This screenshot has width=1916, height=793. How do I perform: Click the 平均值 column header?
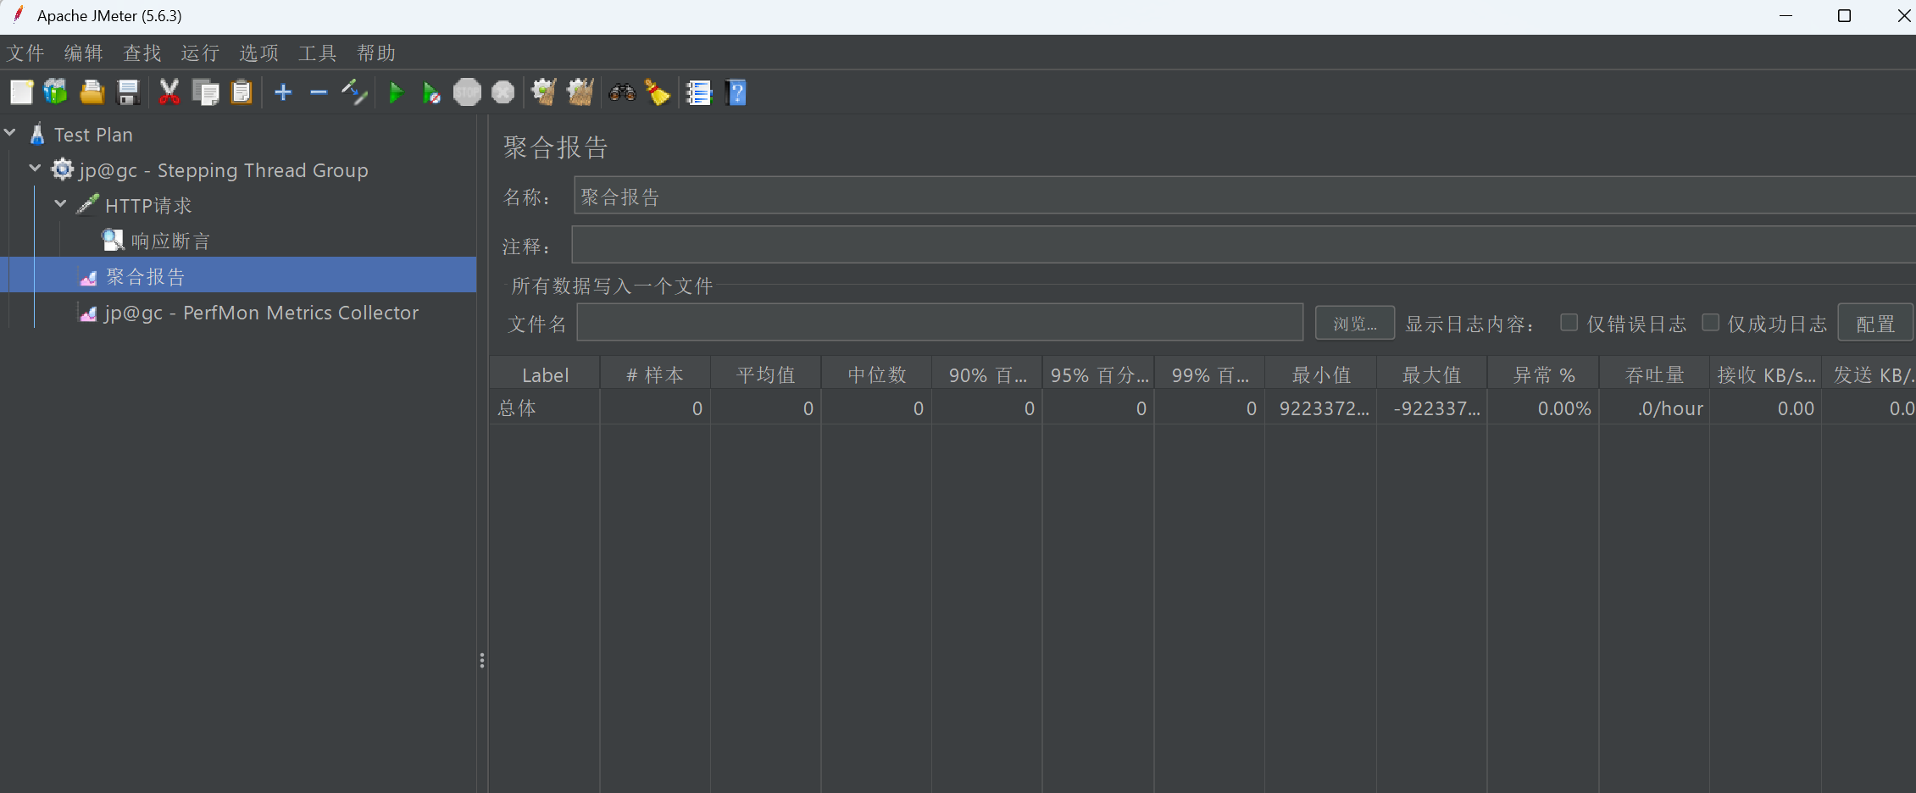tap(766, 374)
